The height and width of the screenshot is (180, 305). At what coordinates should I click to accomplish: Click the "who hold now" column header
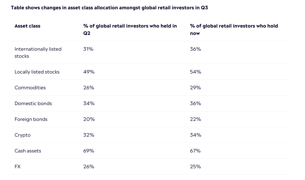click(234, 29)
